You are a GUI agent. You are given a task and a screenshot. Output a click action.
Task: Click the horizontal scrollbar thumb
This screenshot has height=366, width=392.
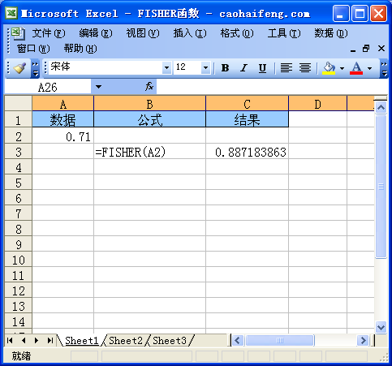point(280,341)
